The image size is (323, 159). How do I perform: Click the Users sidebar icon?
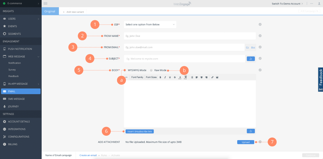point(4,19)
